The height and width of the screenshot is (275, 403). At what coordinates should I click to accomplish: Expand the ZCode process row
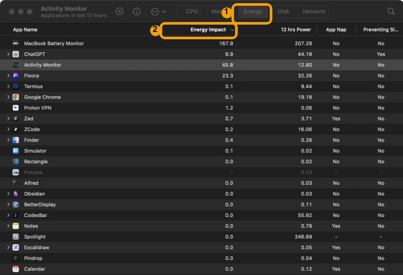click(x=8, y=129)
